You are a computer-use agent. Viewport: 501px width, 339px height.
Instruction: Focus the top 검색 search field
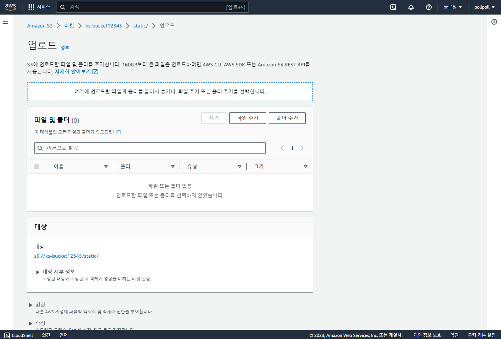coord(152,7)
